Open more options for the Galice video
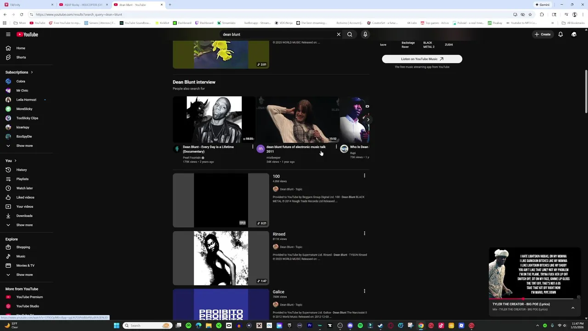588x331 pixels. point(364,291)
